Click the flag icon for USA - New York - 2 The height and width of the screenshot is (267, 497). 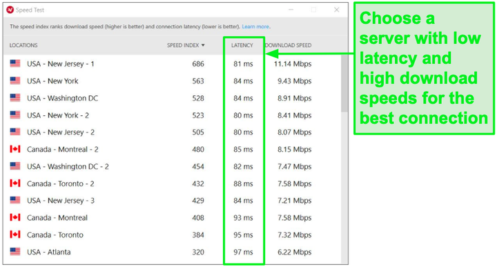[15, 115]
